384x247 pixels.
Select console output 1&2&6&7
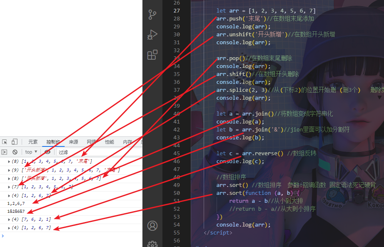(16, 211)
